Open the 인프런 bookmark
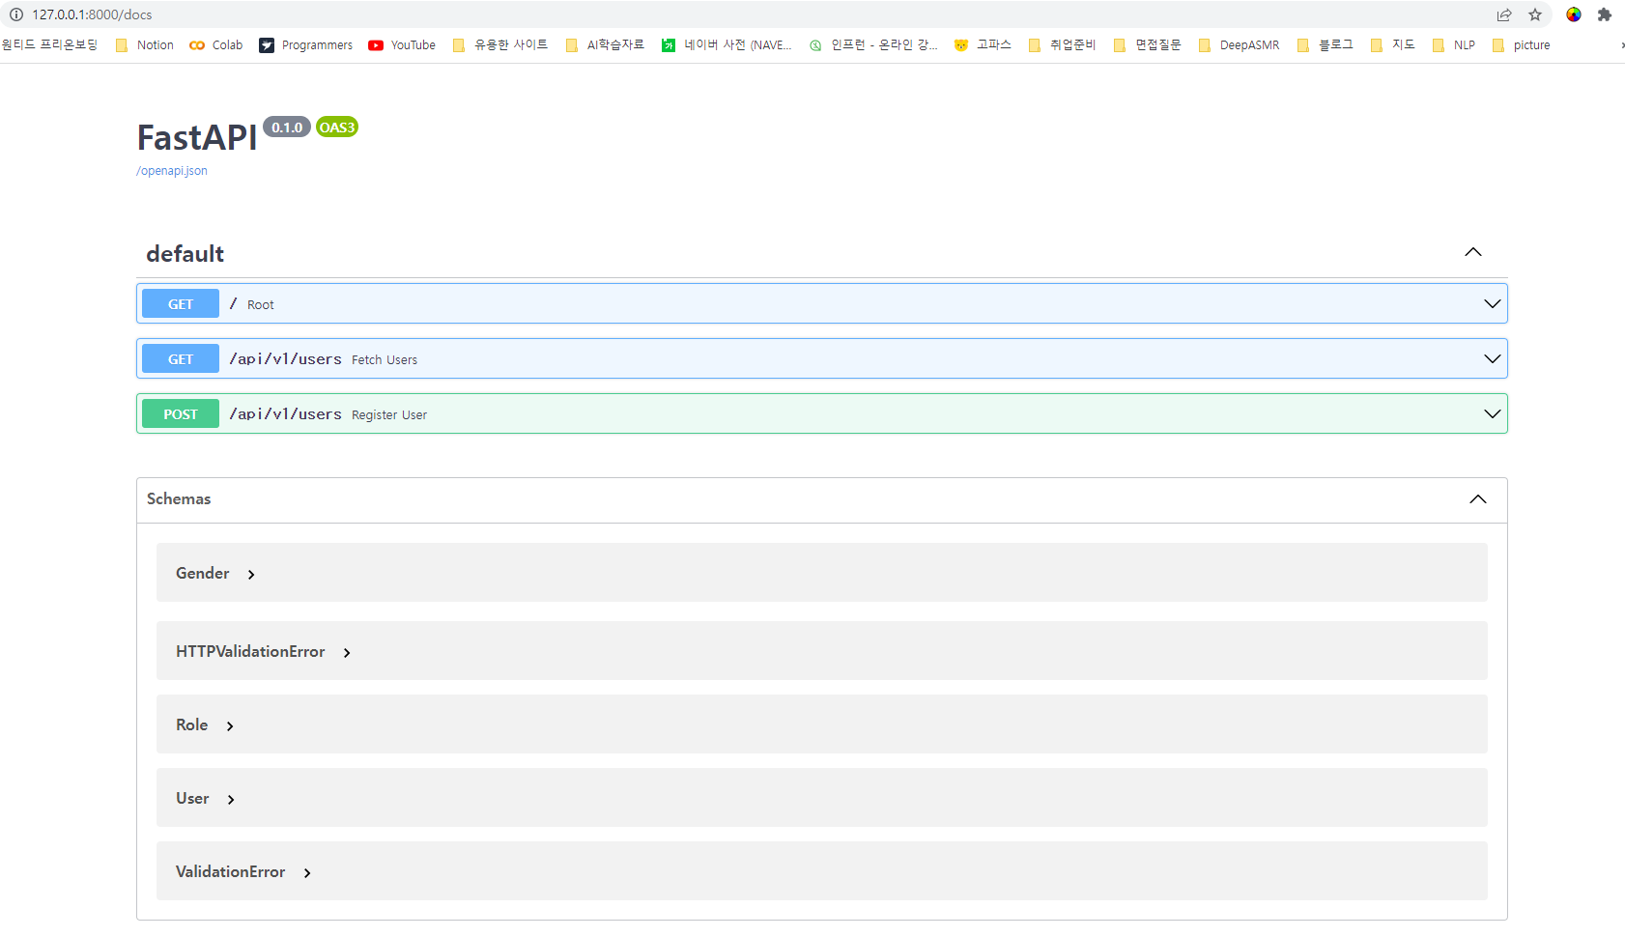Image resolution: width=1625 pixels, height=937 pixels. click(873, 45)
